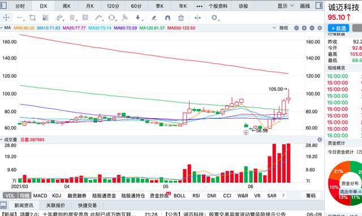Toggle the right side panel icon
Viewport: 362px width, 216px height.
click(x=319, y=6)
